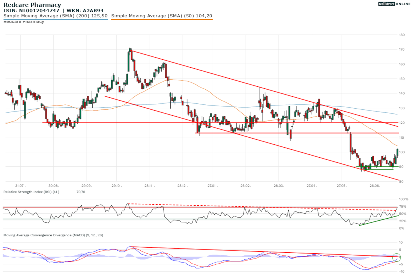
Task: Click the SMA (200) 125,50 legend
Action: [55, 15]
